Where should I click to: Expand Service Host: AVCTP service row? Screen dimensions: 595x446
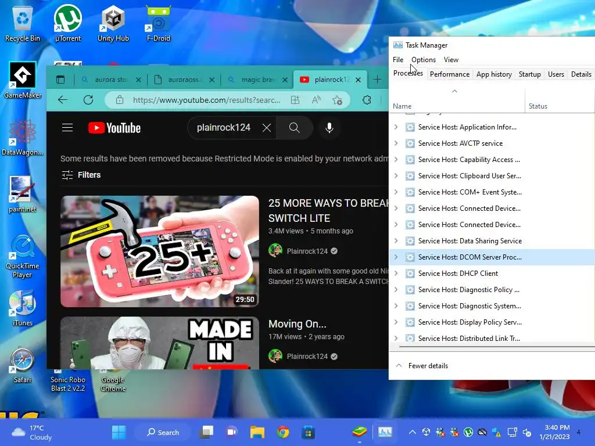[x=396, y=143]
